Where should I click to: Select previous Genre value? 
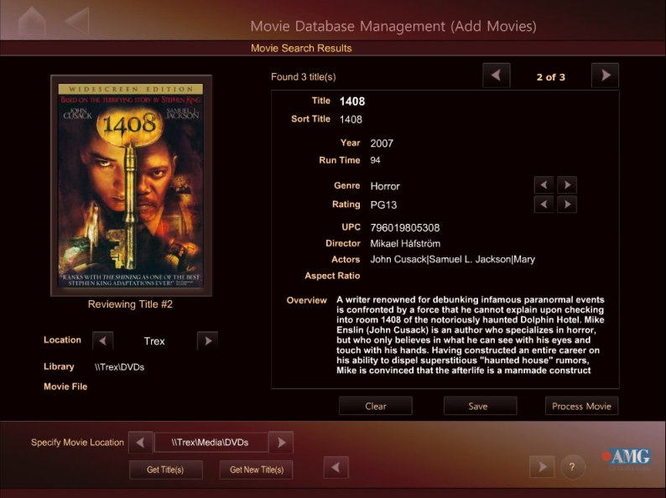544,185
